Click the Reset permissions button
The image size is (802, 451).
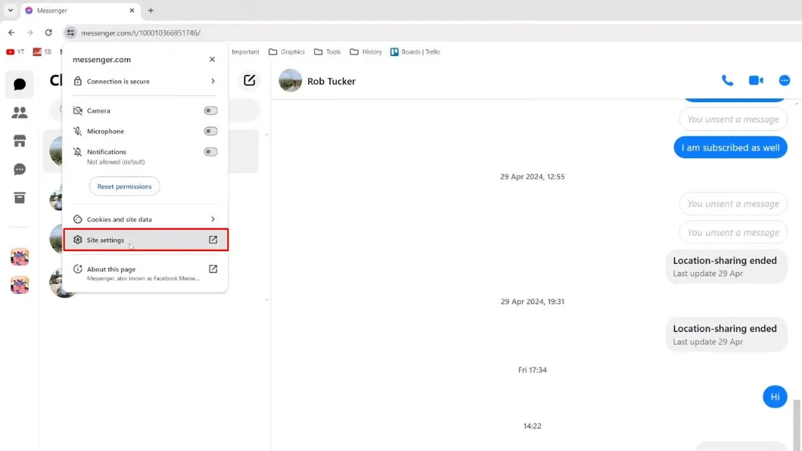pos(124,186)
